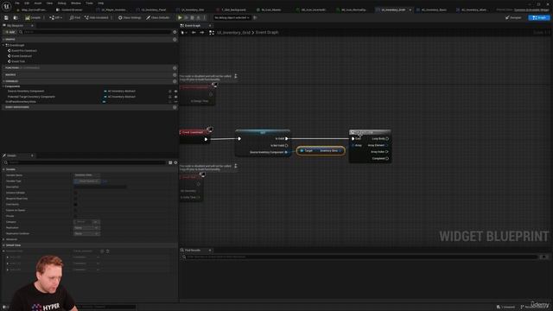
Task: Open the Edit menu
Action: pyautogui.click(x=27, y=3)
